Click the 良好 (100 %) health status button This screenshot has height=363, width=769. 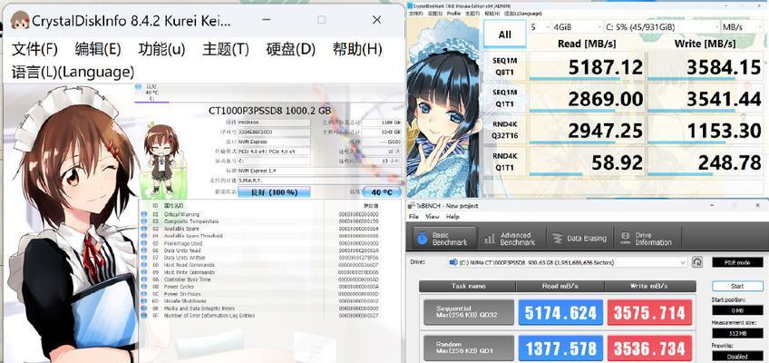click(274, 192)
